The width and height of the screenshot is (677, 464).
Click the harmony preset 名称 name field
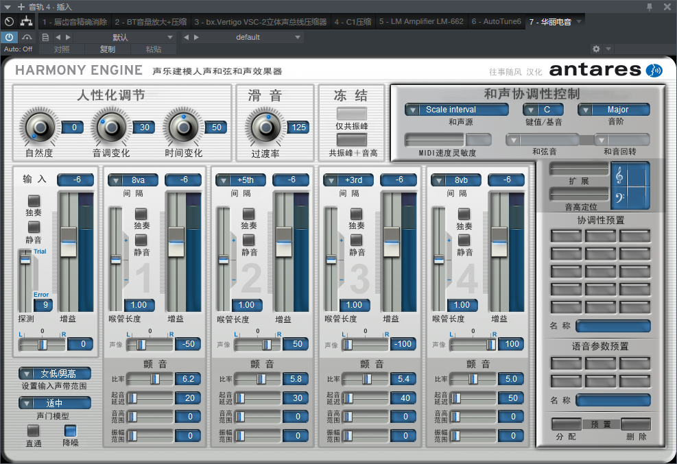click(613, 326)
